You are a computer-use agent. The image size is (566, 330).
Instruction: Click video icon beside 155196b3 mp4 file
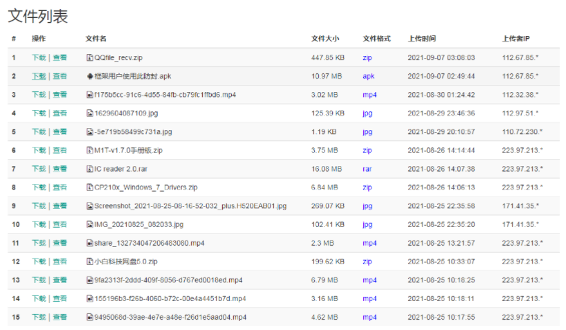coord(90,299)
